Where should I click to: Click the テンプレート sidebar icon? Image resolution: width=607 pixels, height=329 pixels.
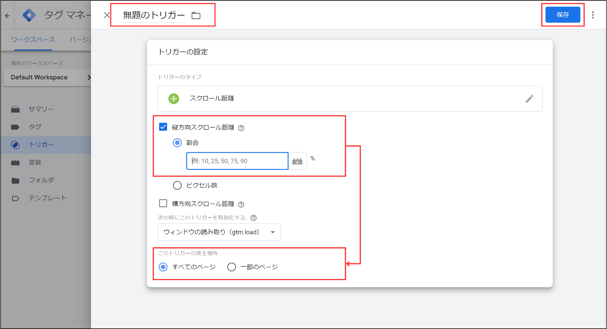(15, 198)
